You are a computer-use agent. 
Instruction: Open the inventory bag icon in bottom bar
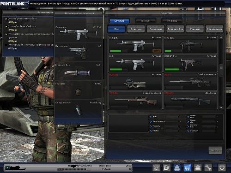177,167
